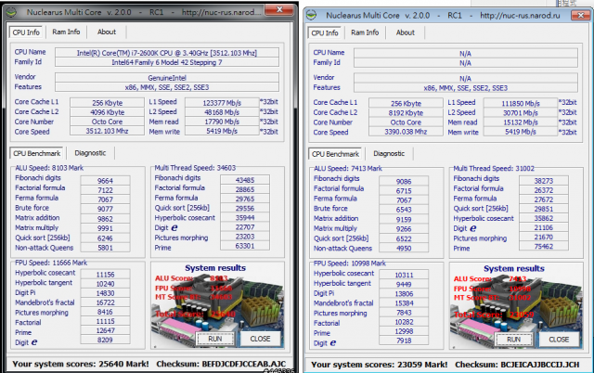The height and width of the screenshot is (373, 594).
Task: Click the Family Id field showing Intel64 Family 6
Action: point(167,62)
